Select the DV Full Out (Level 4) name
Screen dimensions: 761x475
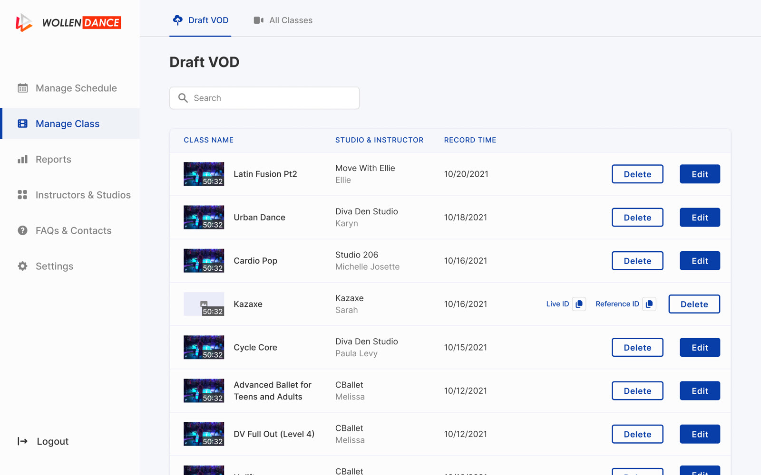[274, 434]
